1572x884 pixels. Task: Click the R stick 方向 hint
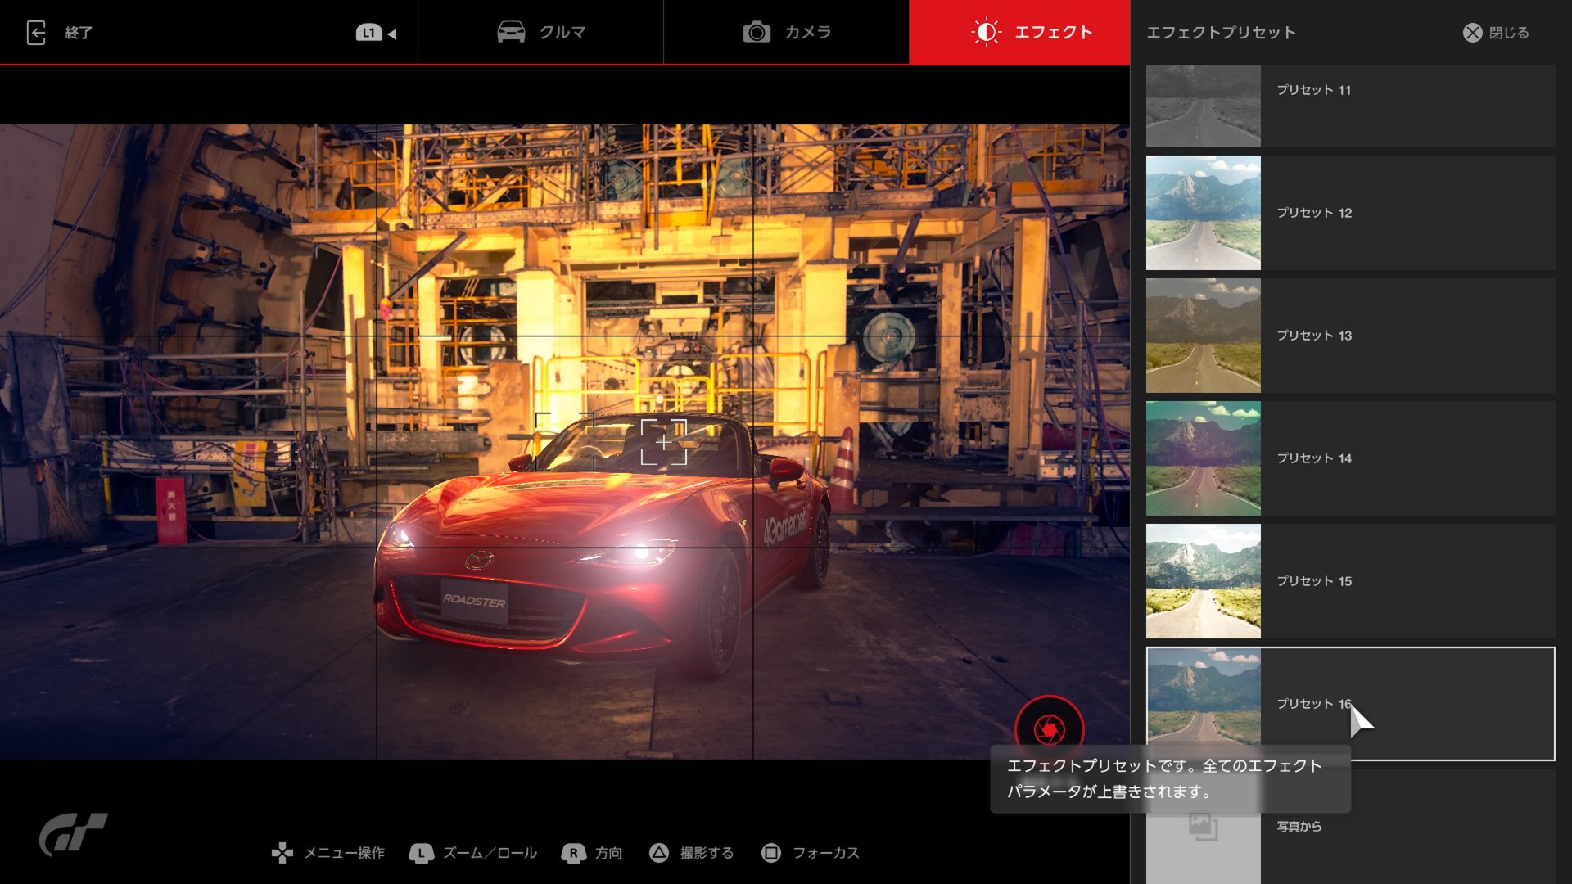[x=573, y=853]
